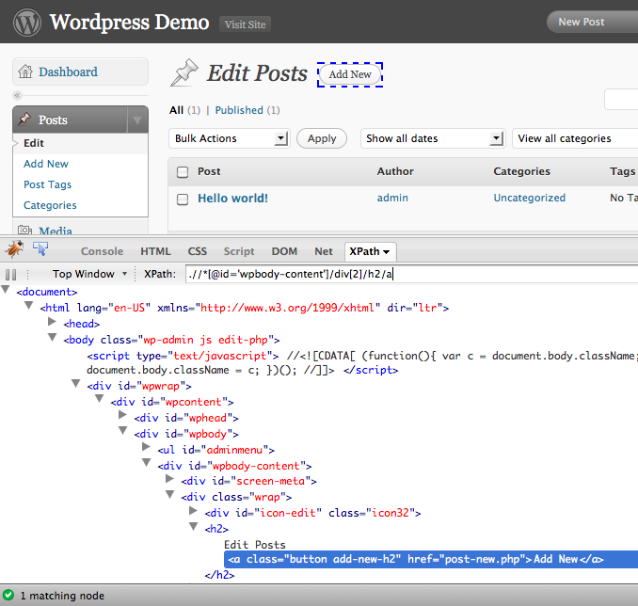Collapse the h2 node triangle
The image size is (638, 606).
pos(194,526)
